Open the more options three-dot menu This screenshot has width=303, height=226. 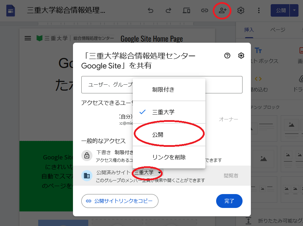point(259,10)
